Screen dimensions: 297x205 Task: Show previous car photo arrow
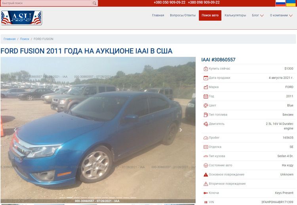pyautogui.click(x=15, y=130)
